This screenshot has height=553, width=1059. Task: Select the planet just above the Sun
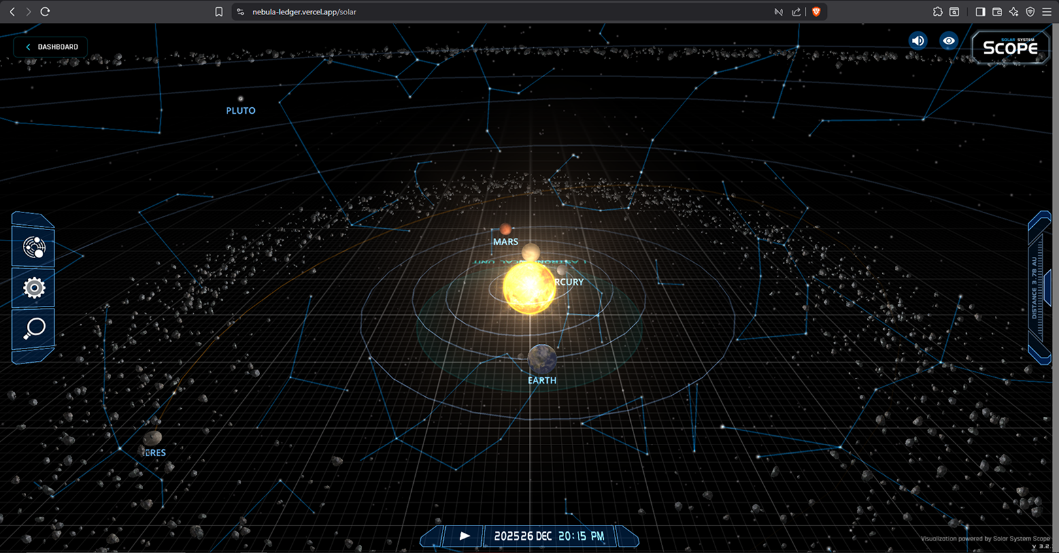click(531, 252)
